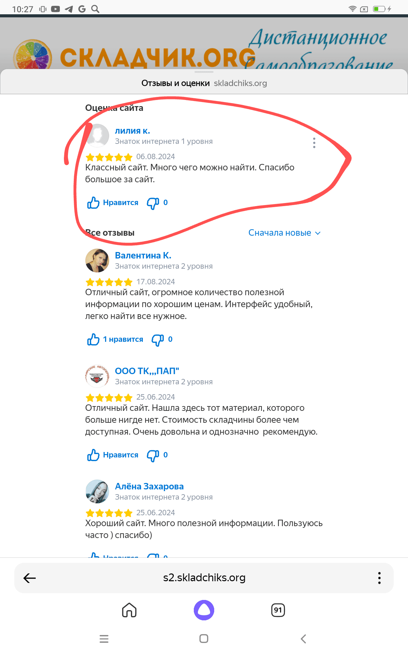Open the tab switcher showing 91 tabs
This screenshot has width=408, height=653.
(278, 610)
